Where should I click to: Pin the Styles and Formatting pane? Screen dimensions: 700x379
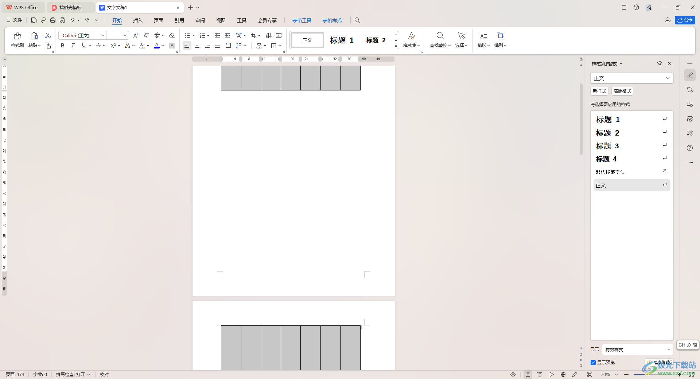[659, 63]
